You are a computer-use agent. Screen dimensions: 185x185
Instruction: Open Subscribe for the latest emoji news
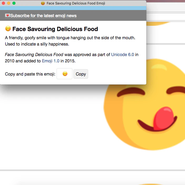point(43,16)
